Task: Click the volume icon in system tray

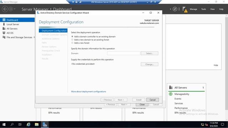Action: click(206, 125)
